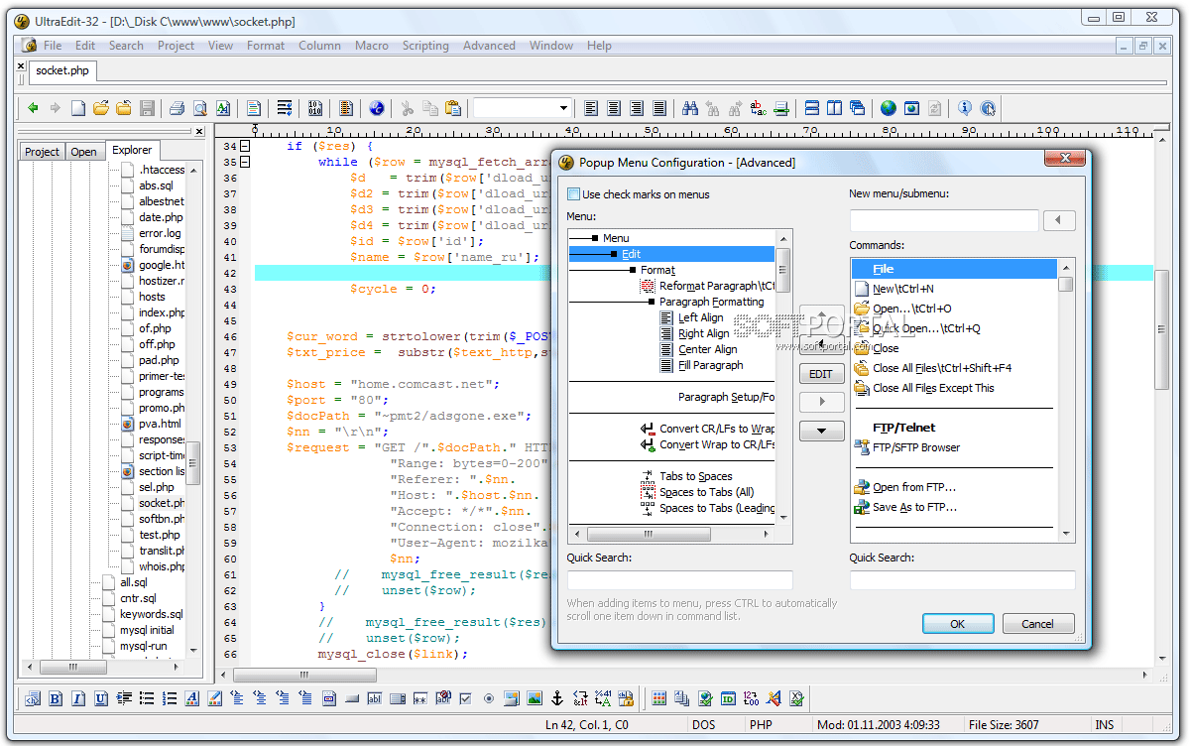Image resolution: width=1191 pixels, height=746 pixels.
Task: Click the new blank file icon
Action: [x=77, y=108]
